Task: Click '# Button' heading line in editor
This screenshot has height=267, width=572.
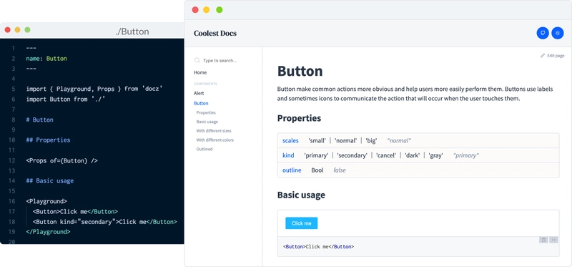Action: tap(39, 120)
